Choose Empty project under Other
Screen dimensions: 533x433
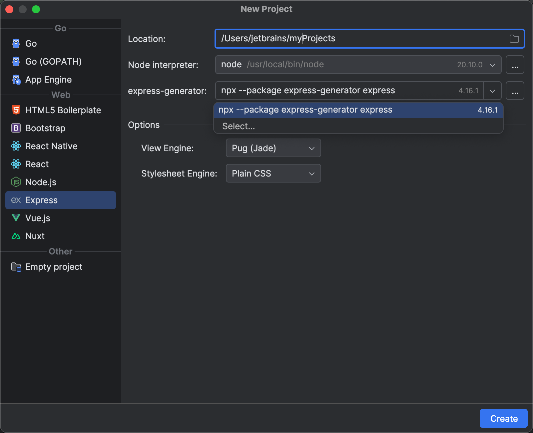click(54, 266)
